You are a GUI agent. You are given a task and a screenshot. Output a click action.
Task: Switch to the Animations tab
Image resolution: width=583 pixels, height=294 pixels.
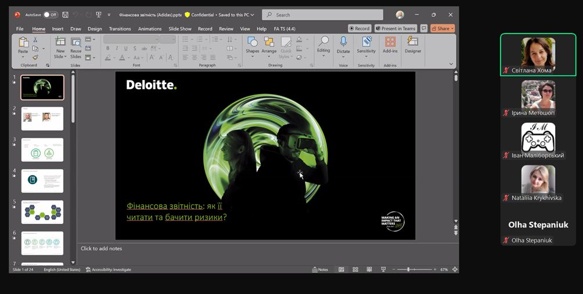click(150, 28)
